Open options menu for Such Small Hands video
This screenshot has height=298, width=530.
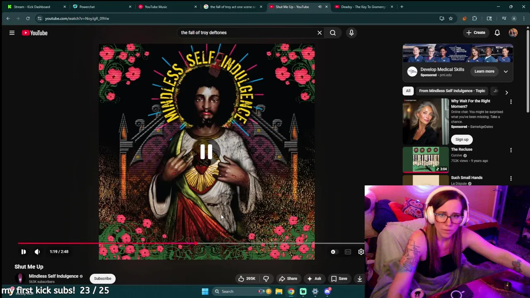point(511,178)
